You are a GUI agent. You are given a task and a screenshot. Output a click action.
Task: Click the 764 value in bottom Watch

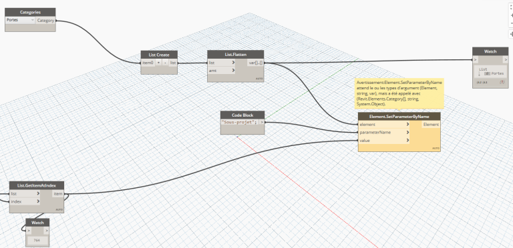pyautogui.click(x=37, y=241)
